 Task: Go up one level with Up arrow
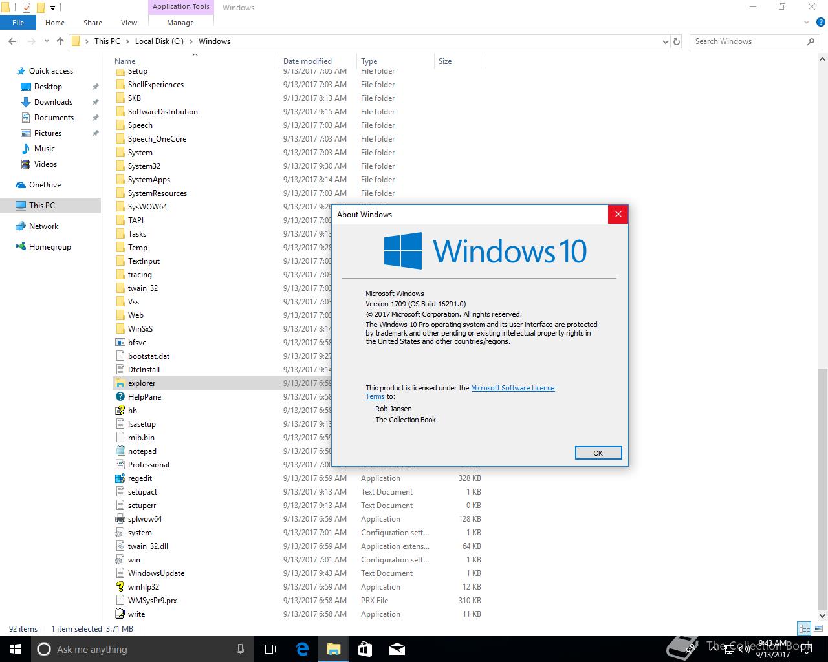click(60, 41)
